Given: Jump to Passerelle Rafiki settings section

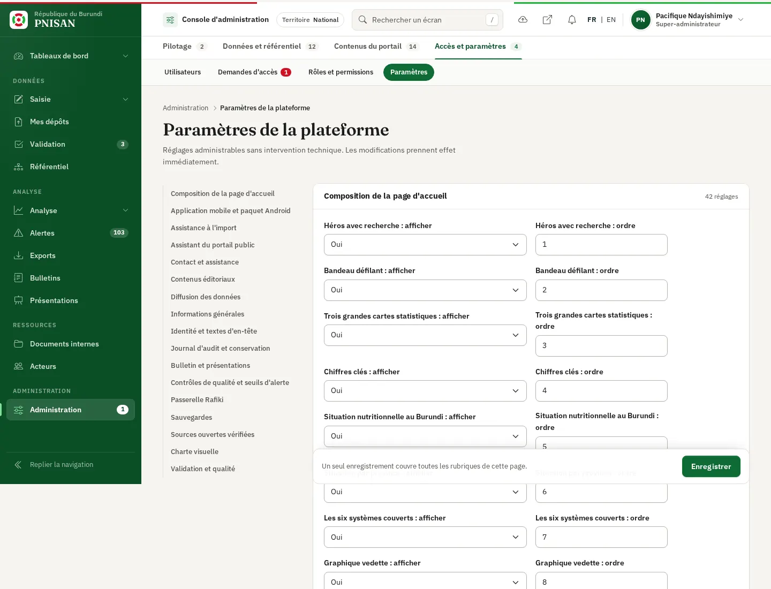Looking at the screenshot, I should (197, 400).
